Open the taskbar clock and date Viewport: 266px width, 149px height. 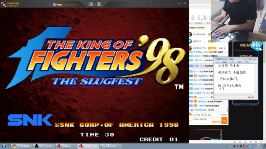pyautogui.click(x=258, y=146)
